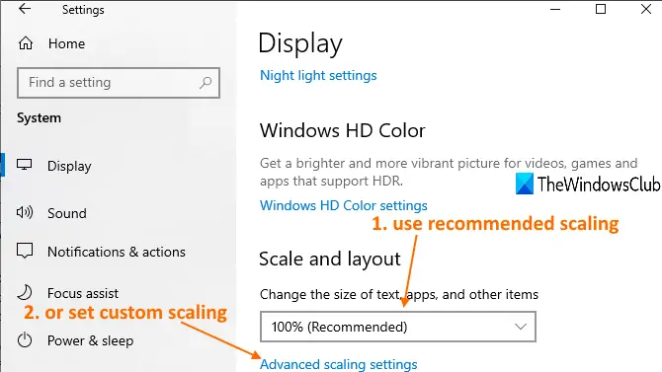Click the Find a setting field

point(119,83)
